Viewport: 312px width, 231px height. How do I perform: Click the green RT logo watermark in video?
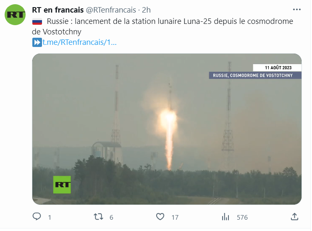click(62, 185)
